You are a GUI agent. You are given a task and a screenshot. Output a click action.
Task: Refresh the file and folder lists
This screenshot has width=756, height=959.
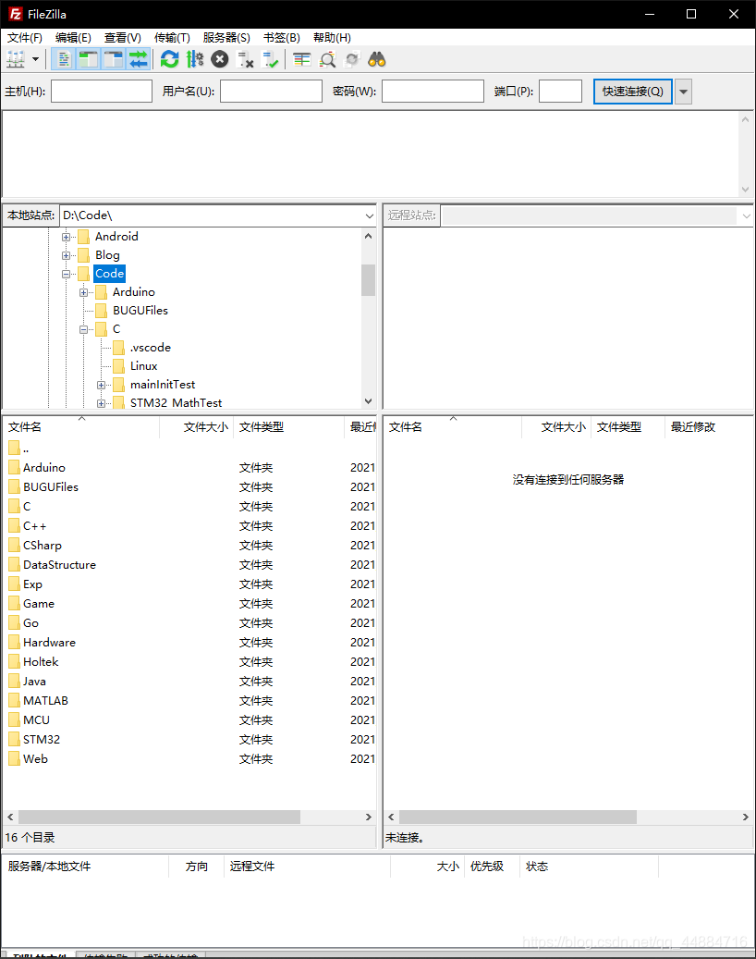(169, 59)
